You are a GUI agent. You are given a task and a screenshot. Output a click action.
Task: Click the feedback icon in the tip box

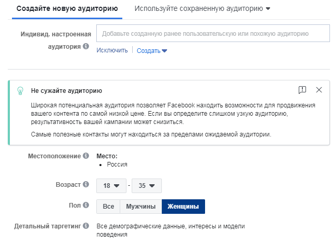coord(302,90)
